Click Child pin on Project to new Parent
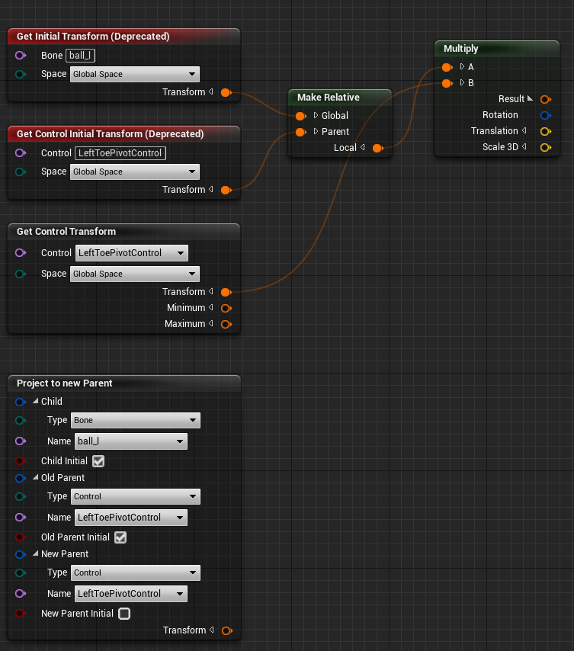The image size is (574, 651). (x=21, y=402)
